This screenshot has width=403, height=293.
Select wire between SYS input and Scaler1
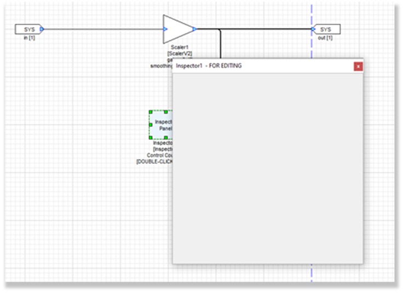click(x=104, y=29)
